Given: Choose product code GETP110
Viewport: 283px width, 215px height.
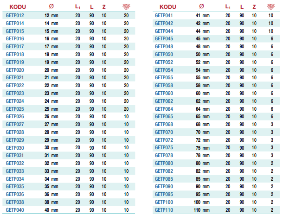Looking at the screenshot, I should tap(164, 209).
